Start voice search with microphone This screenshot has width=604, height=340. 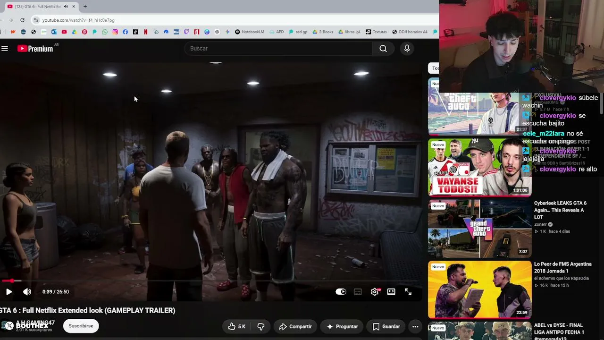407,49
